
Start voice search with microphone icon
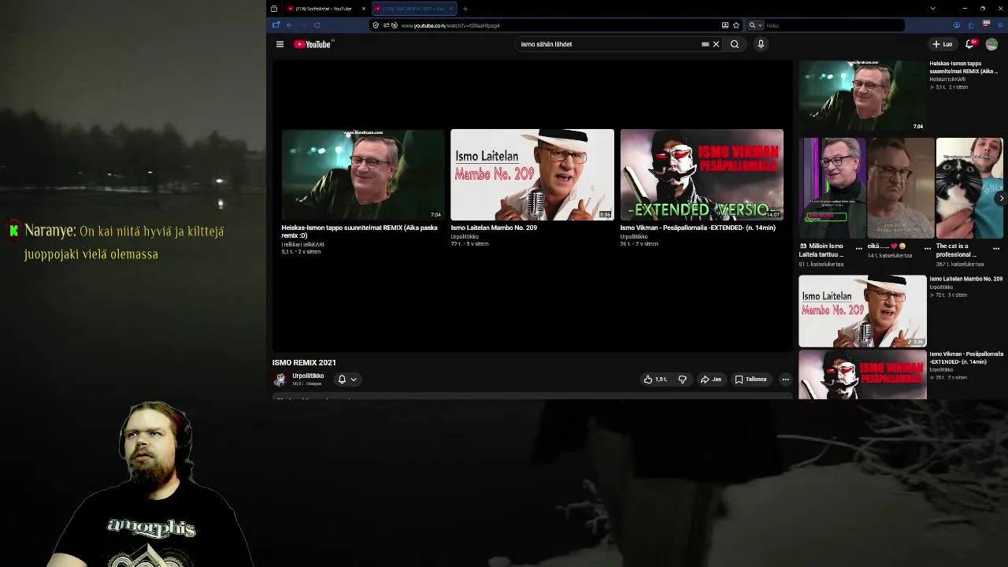click(761, 44)
